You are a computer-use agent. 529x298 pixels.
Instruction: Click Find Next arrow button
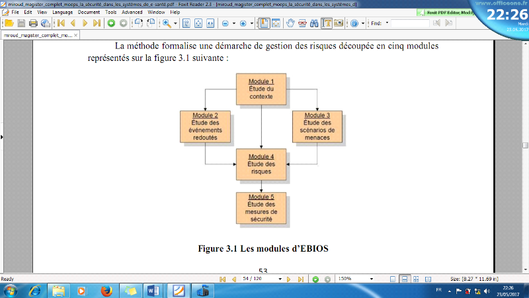pyautogui.click(x=449, y=23)
